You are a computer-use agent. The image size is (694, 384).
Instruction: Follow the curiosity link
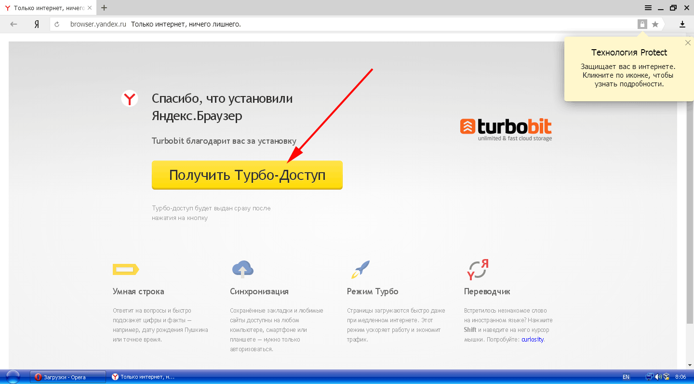[533, 340]
